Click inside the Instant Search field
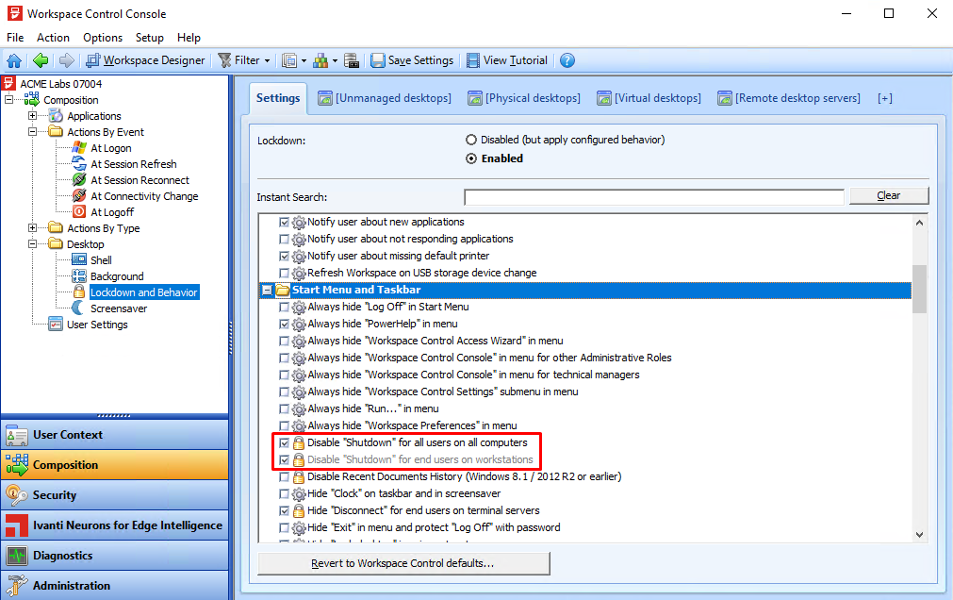The image size is (953, 600). pyautogui.click(x=654, y=197)
